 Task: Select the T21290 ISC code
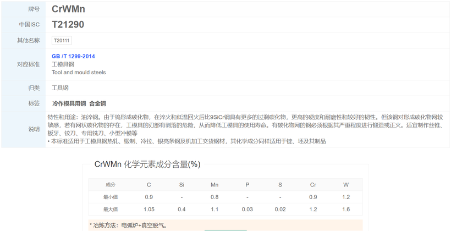(68, 25)
